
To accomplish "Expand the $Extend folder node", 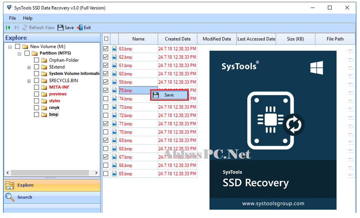I will coord(29,67).
